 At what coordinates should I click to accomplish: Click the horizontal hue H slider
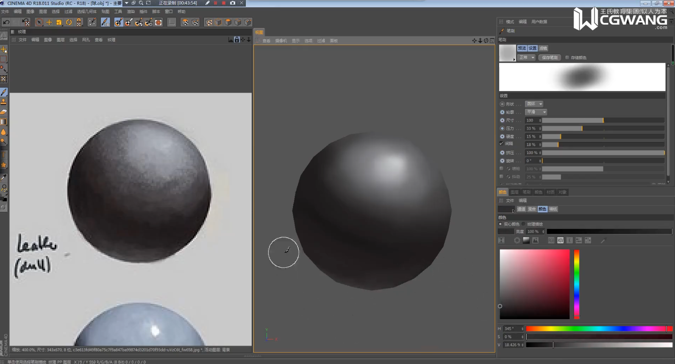tap(599, 328)
